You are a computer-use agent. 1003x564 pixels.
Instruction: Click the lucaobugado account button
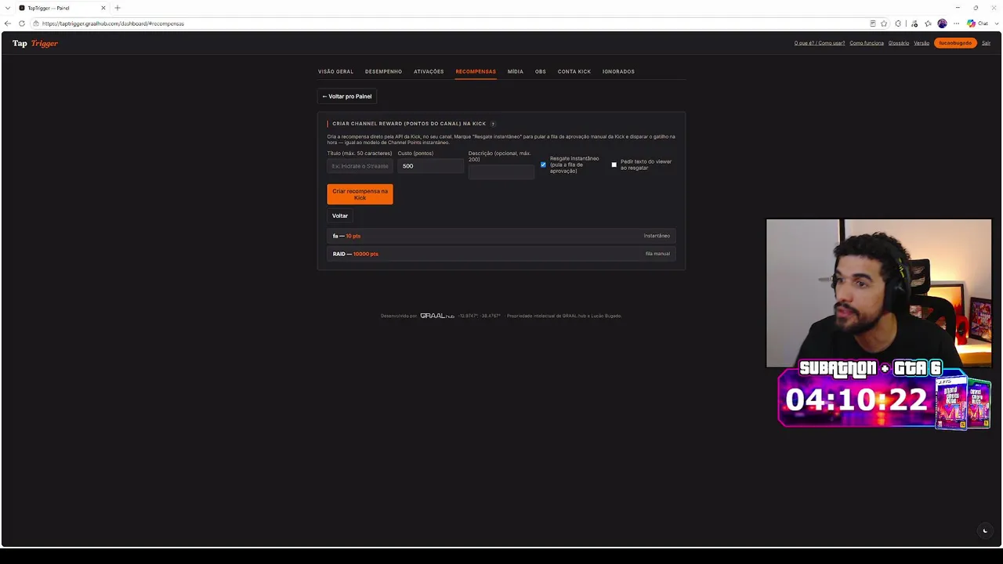955,43
